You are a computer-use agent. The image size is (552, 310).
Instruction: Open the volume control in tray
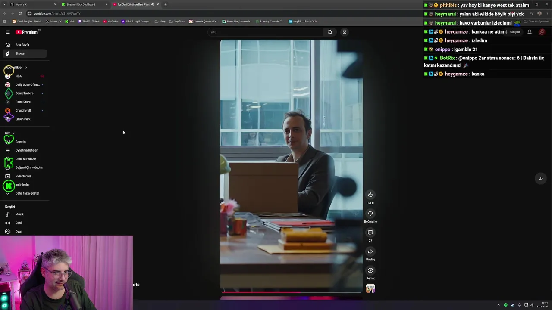(531, 305)
